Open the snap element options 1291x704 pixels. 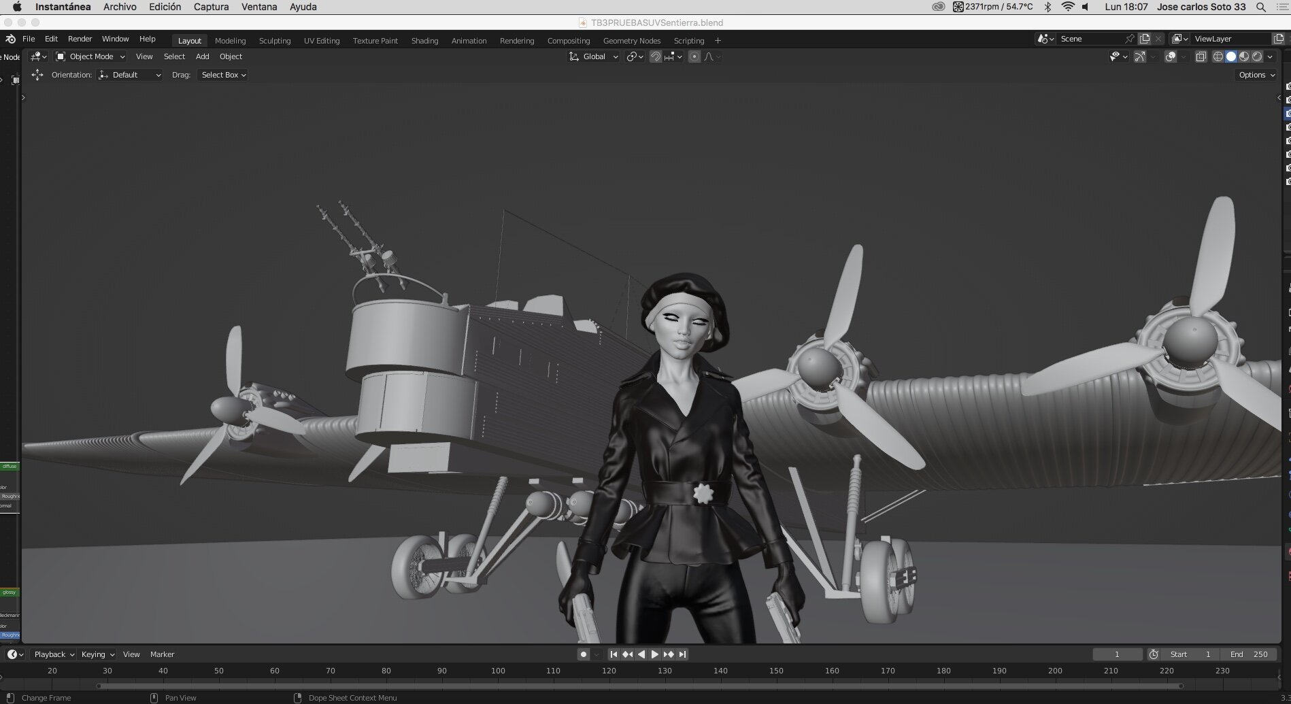(673, 56)
